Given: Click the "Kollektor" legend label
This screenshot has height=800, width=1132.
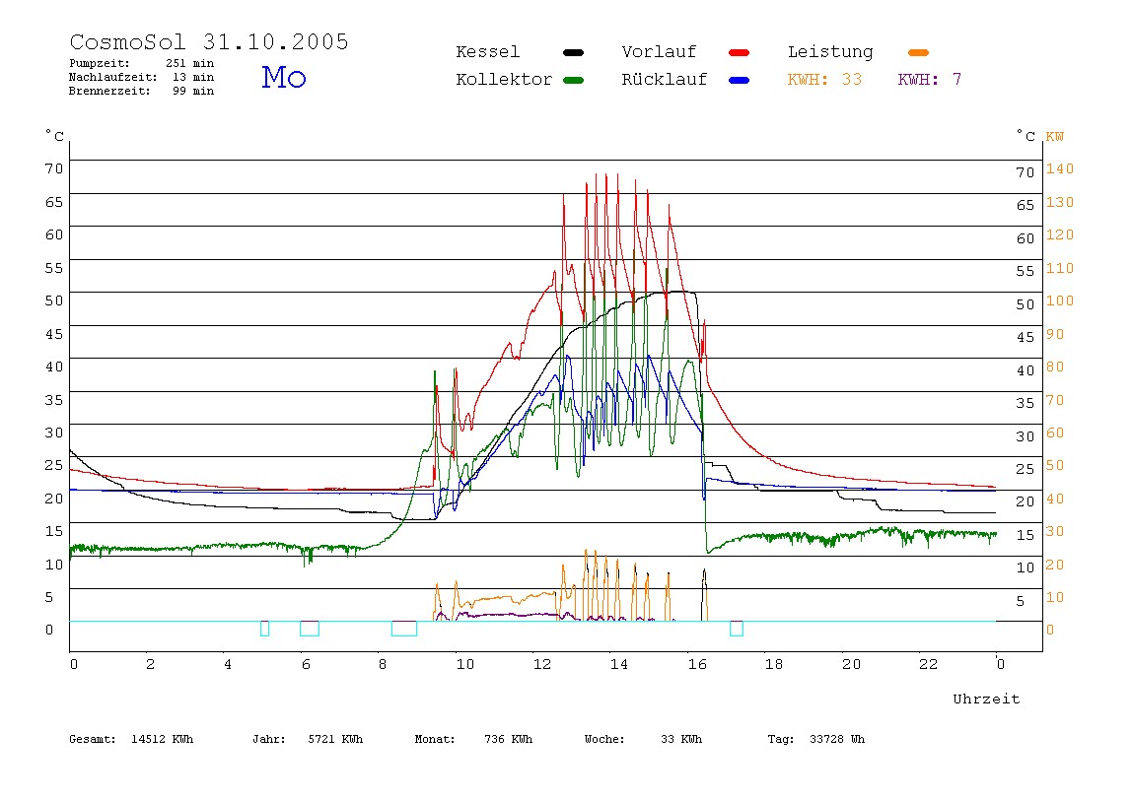Looking at the screenshot, I should pos(504,80).
